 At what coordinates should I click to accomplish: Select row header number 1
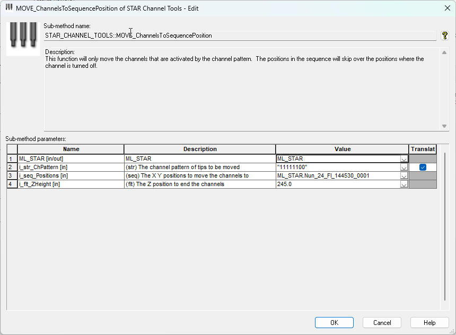[12, 159]
